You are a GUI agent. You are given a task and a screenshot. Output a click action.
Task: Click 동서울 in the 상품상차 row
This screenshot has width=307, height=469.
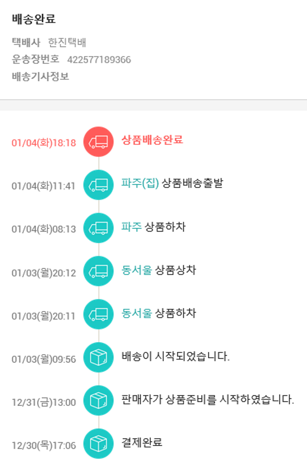click(137, 270)
